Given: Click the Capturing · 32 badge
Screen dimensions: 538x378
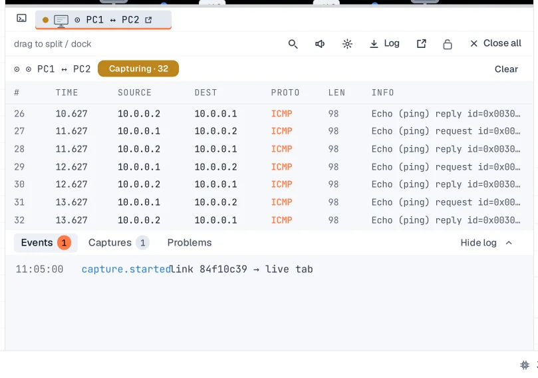Looking at the screenshot, I should coord(138,69).
